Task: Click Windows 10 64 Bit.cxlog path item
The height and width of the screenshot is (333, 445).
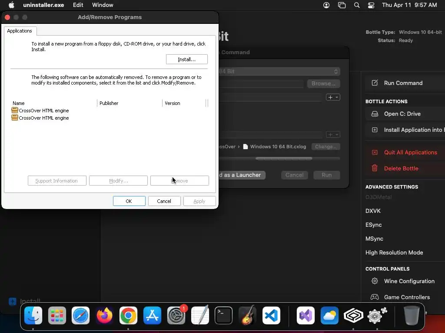Action: click(275, 147)
